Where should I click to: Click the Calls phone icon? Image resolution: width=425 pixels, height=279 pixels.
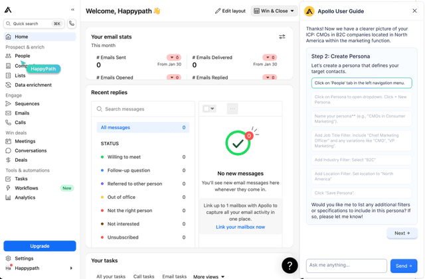click(x=9, y=123)
